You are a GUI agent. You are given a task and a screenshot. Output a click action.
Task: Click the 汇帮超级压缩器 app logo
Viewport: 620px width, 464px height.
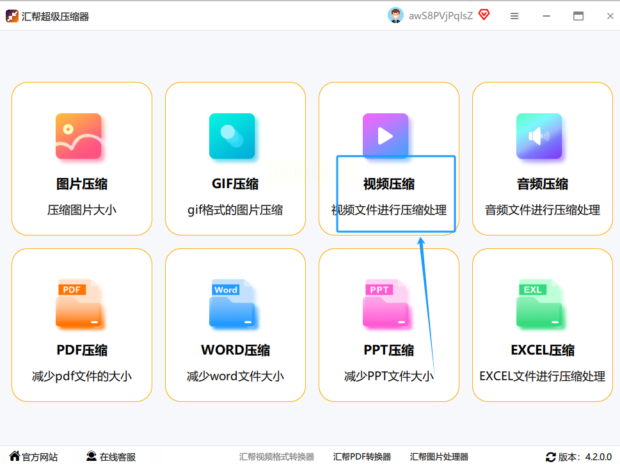coord(12,16)
